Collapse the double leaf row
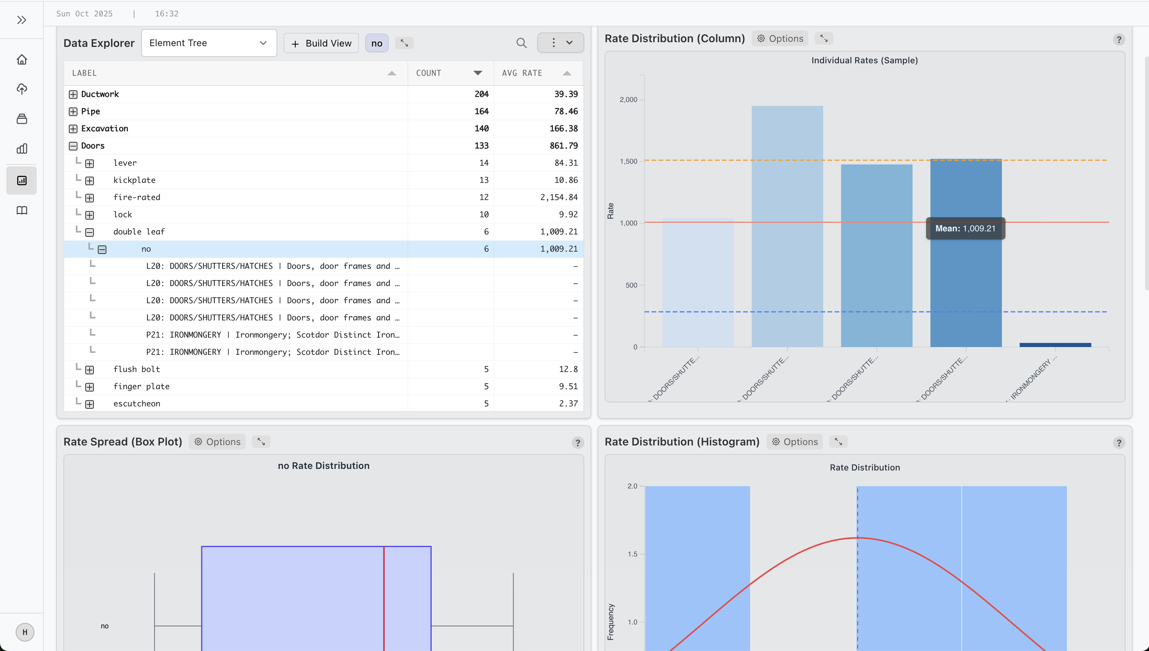 (90, 232)
